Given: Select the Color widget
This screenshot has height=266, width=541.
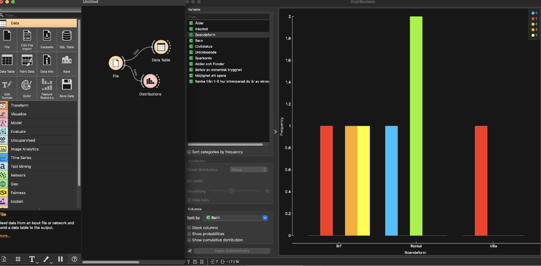Looking at the screenshot, I should click(27, 88).
